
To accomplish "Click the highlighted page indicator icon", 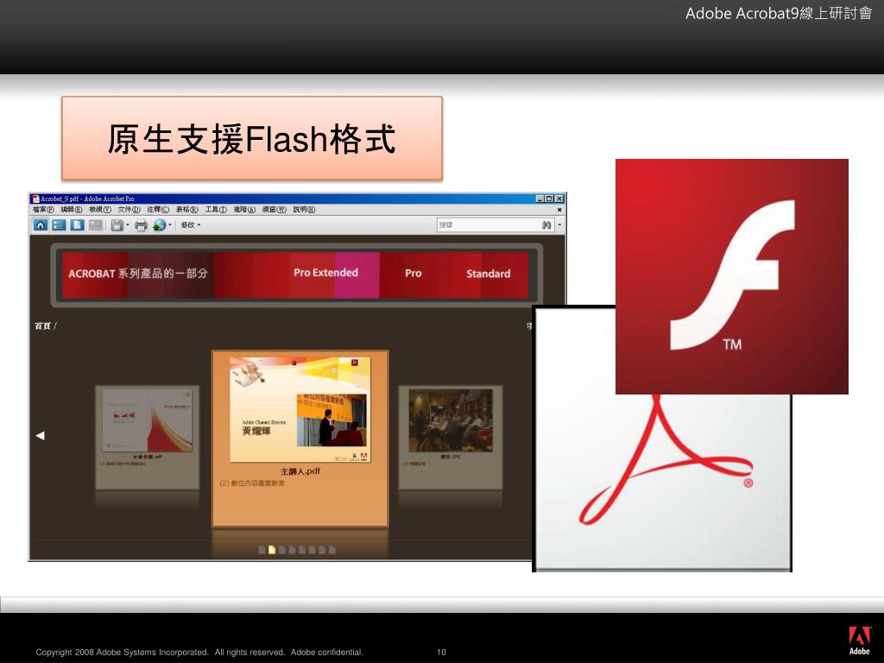I will [272, 550].
